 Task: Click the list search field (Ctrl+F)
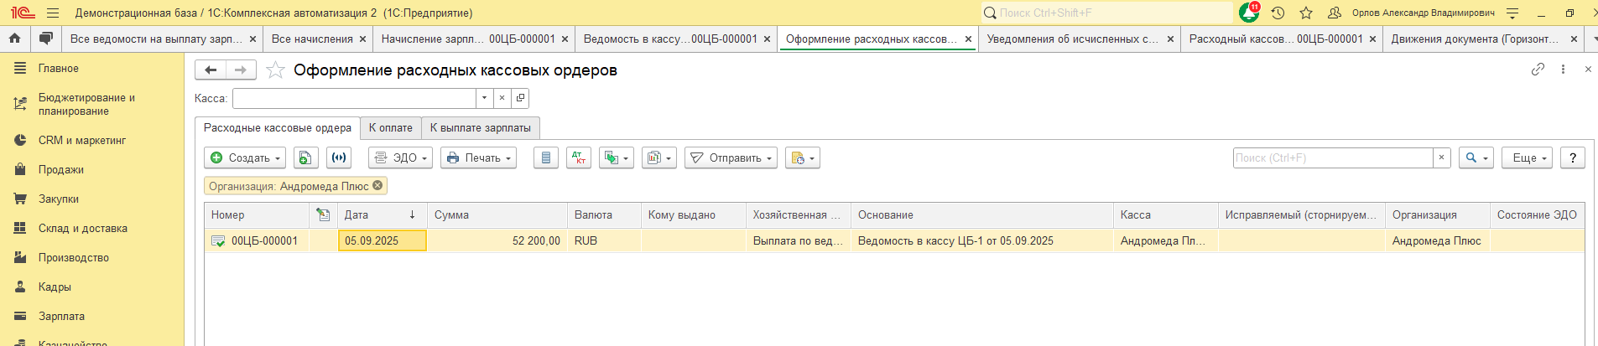[x=1332, y=158]
